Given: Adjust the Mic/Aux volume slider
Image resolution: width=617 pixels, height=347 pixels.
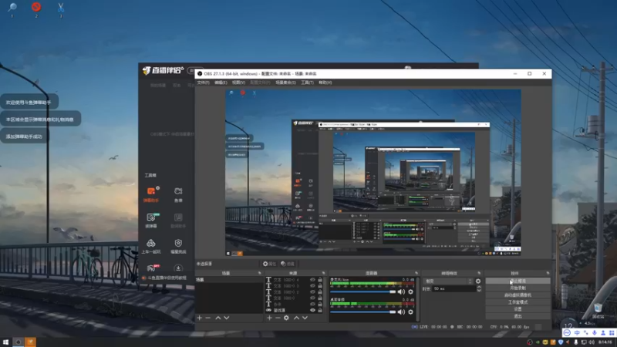Looking at the screenshot, I should [x=362, y=292].
